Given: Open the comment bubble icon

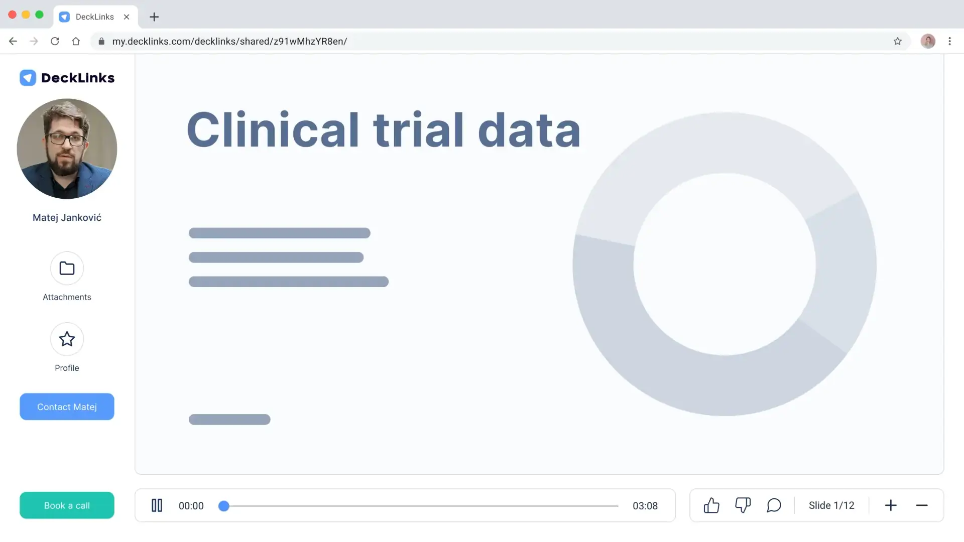Looking at the screenshot, I should 774,505.
